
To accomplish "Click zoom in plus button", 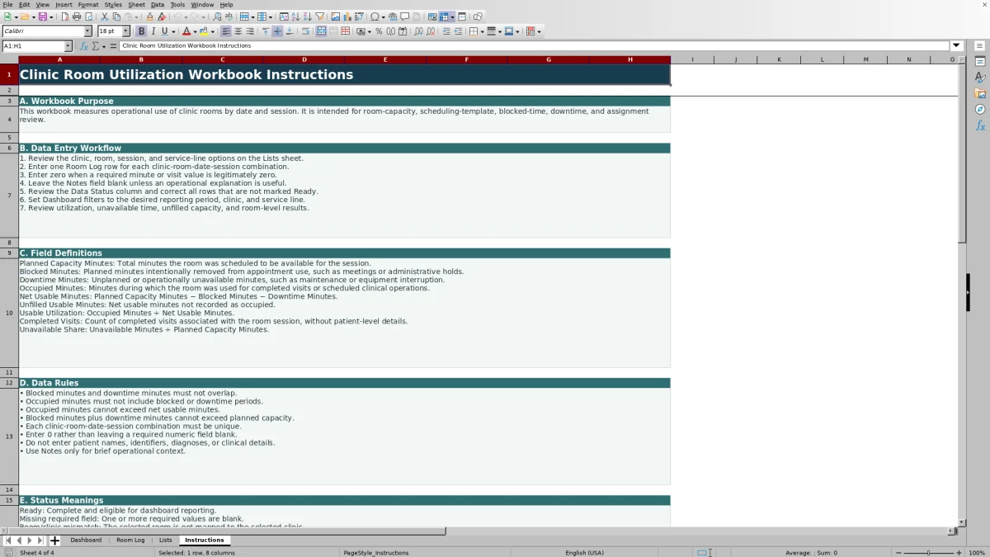I will click(x=959, y=553).
